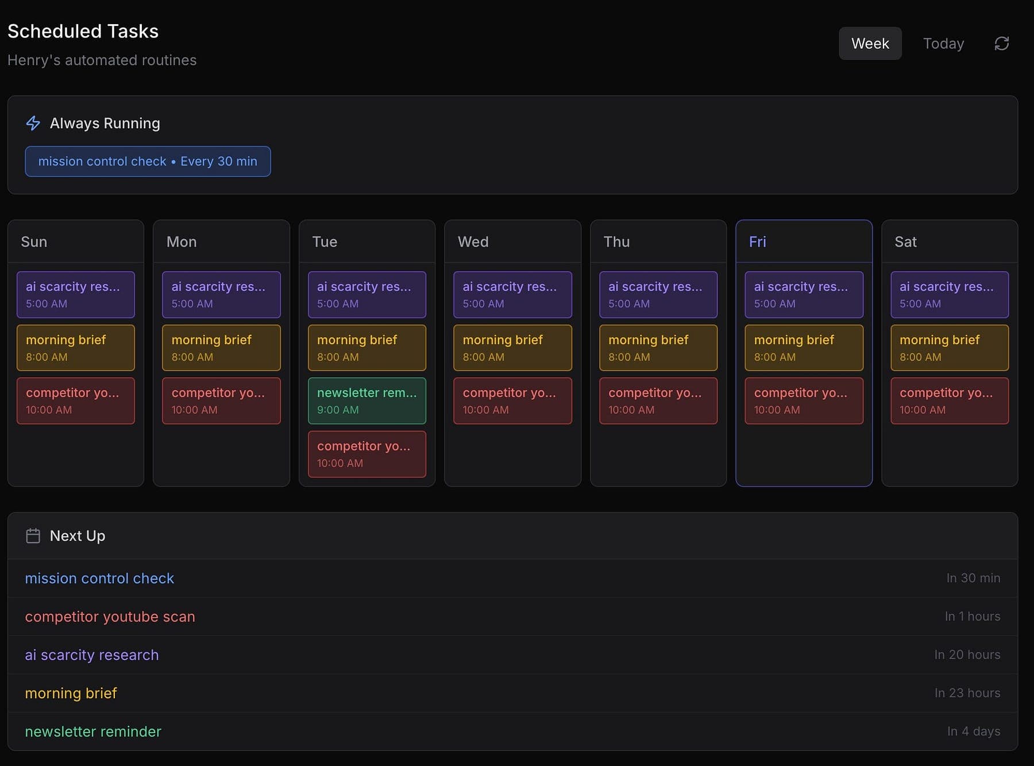This screenshot has height=766, width=1034.
Task: Click Tuesday's competitor task at 10:00 AM
Action: [x=366, y=454]
